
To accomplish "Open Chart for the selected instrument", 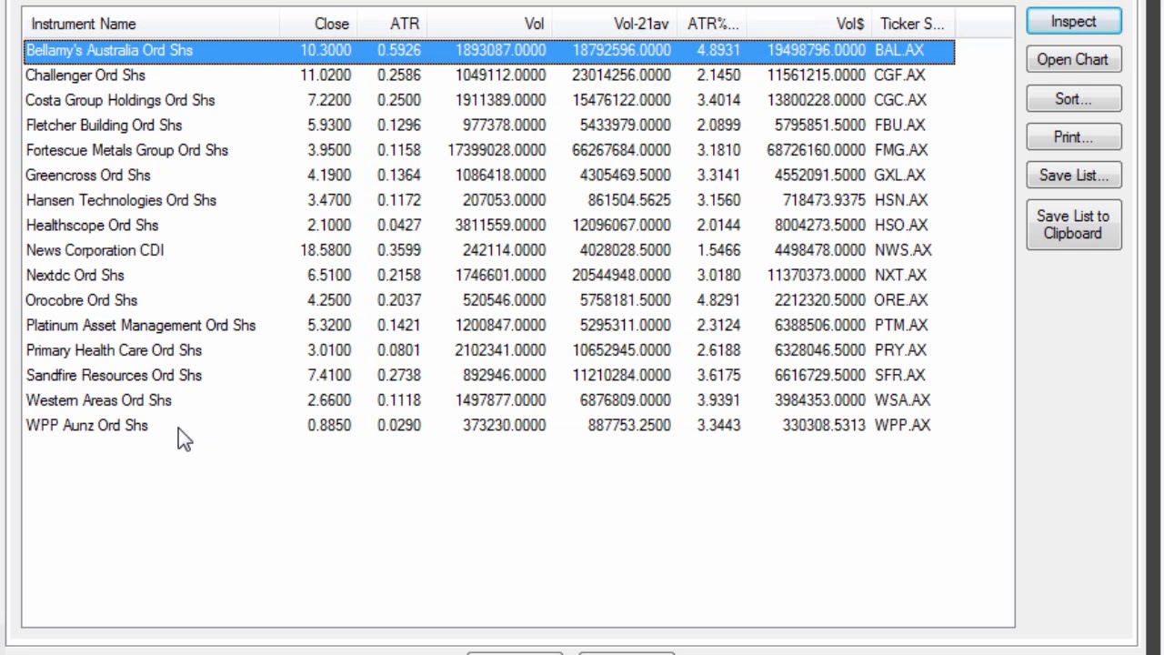I will click(1074, 60).
